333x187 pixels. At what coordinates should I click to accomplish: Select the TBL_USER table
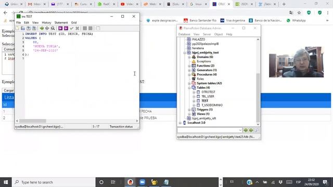coord(208,96)
